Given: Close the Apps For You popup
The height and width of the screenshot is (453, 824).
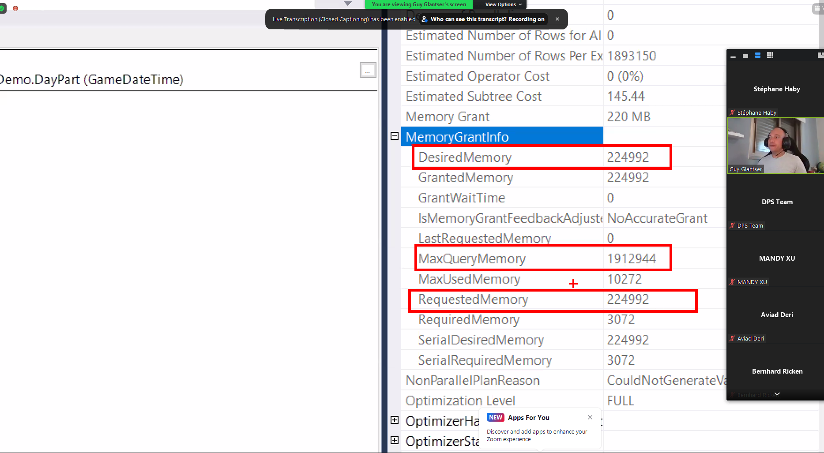Looking at the screenshot, I should [590, 417].
